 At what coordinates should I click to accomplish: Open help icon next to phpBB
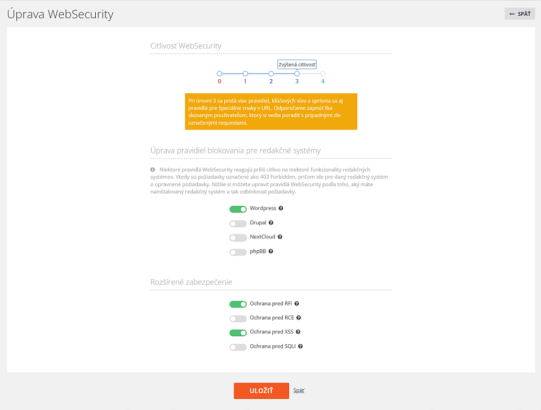pyautogui.click(x=271, y=251)
